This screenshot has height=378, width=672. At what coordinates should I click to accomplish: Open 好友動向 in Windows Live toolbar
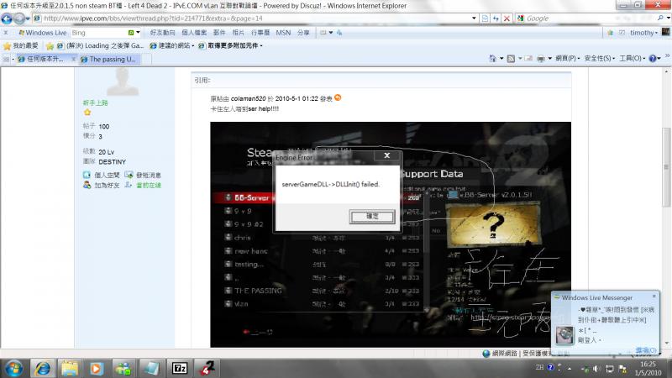[x=162, y=33]
